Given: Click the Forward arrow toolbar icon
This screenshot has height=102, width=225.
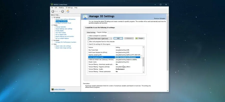Looking at the screenshot, I should [62, 11].
